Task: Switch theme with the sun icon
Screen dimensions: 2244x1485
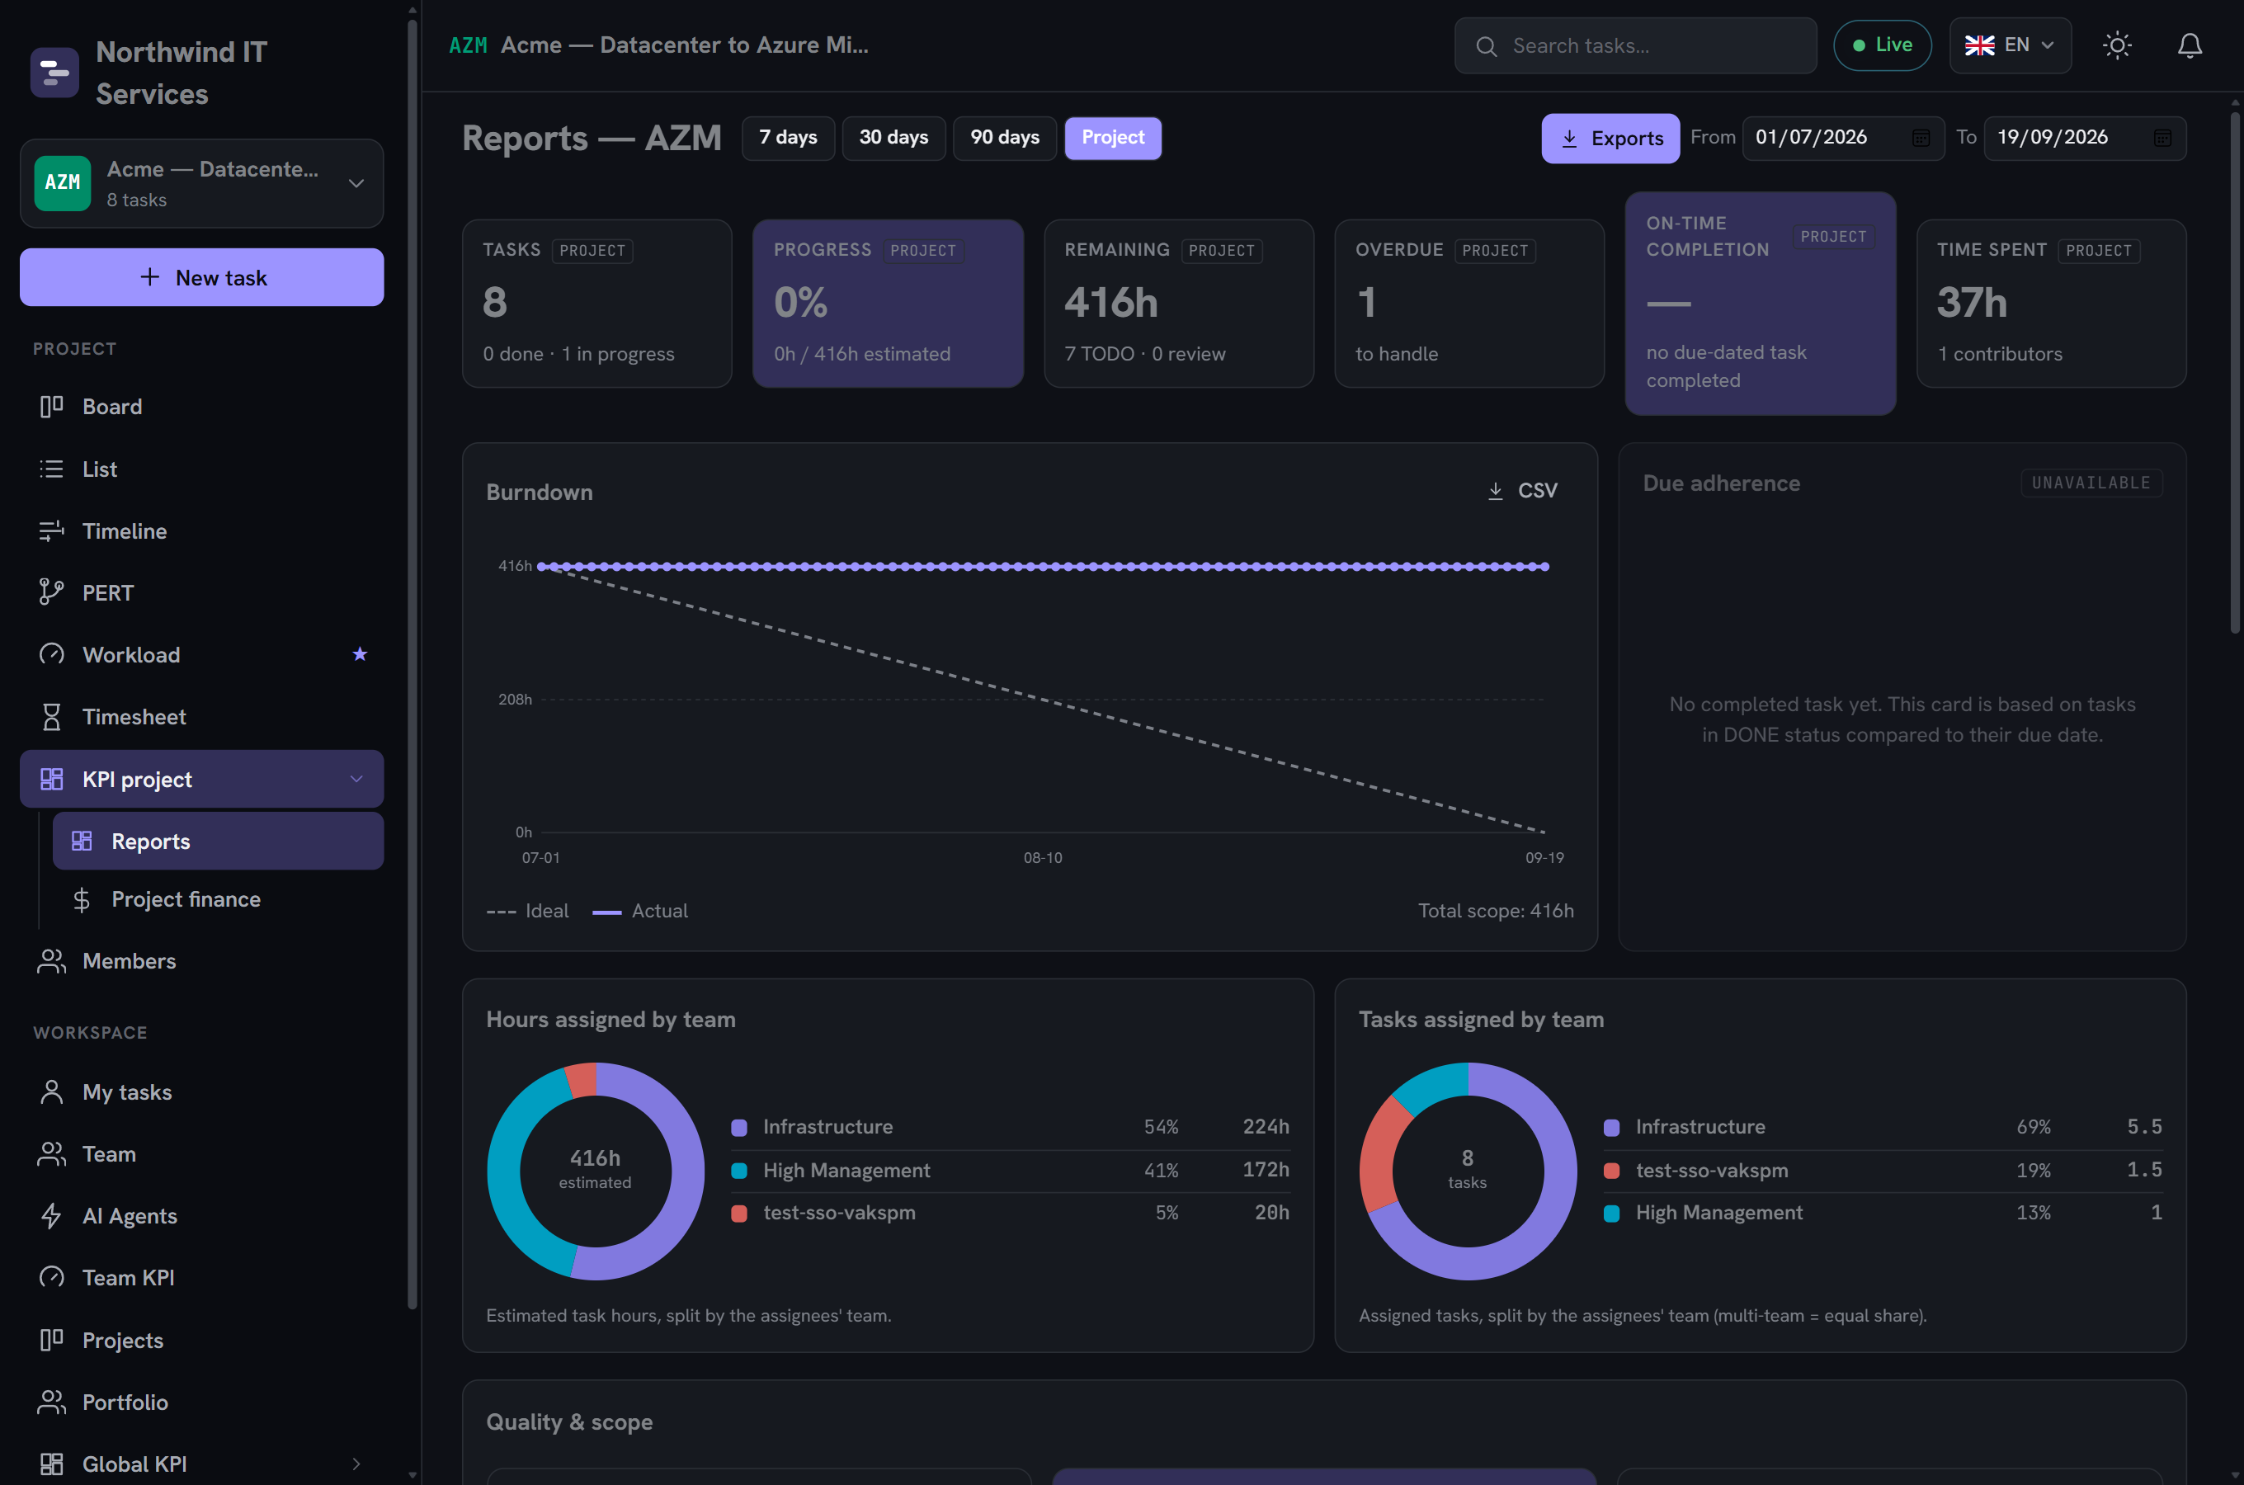Action: coord(2117,45)
